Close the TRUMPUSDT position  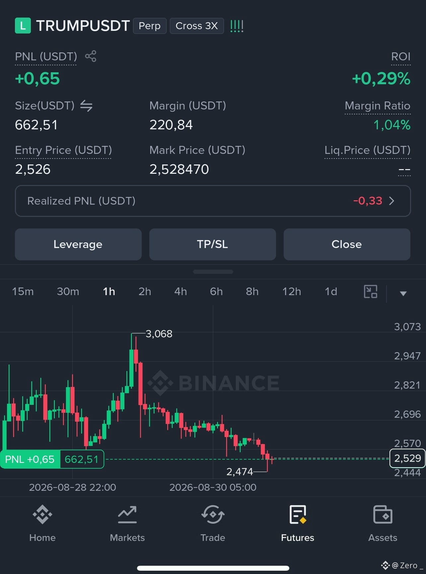pyautogui.click(x=347, y=244)
